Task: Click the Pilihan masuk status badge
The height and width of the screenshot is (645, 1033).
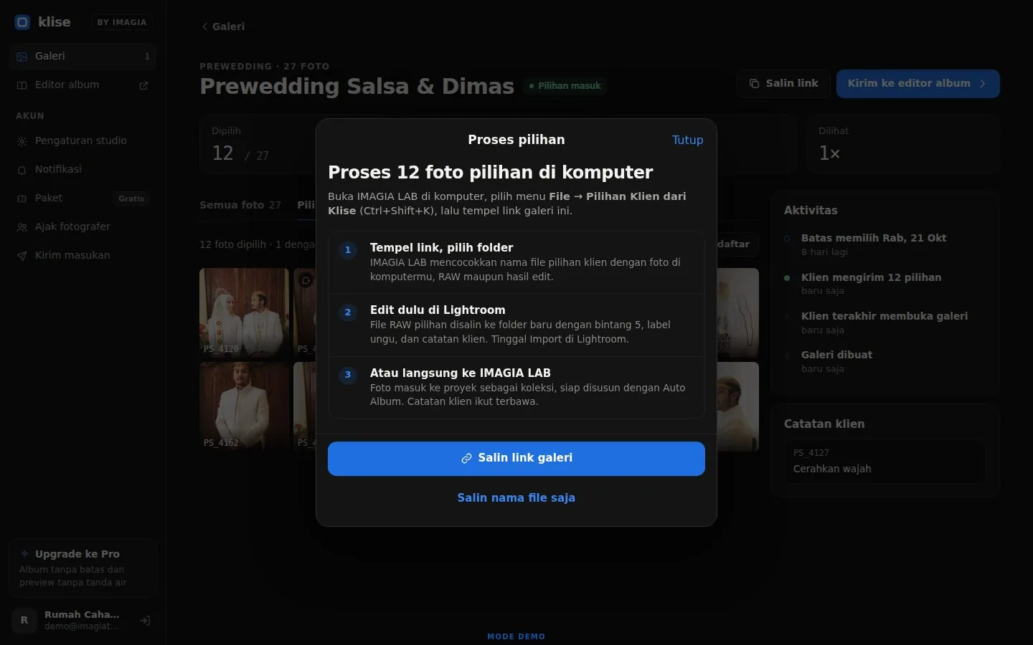Action: pos(565,85)
